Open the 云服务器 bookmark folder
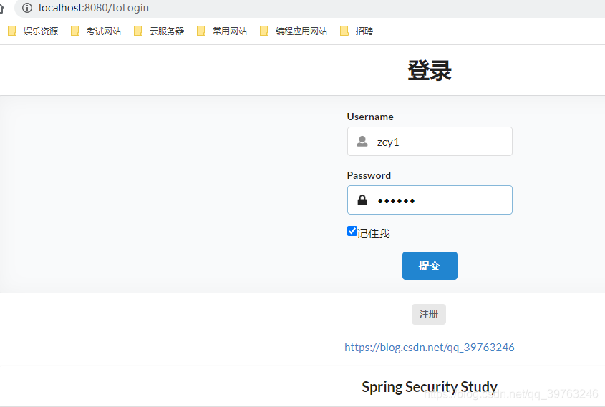 (x=159, y=31)
